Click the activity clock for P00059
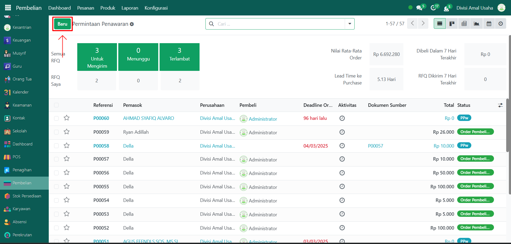The width and height of the screenshot is (511, 244). point(342,132)
